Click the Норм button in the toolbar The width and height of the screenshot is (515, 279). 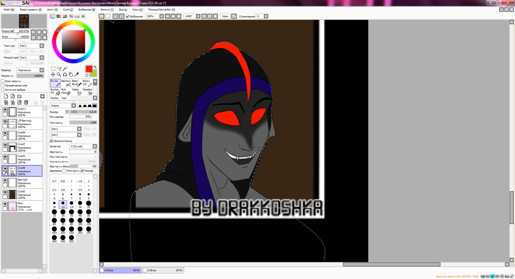pos(225,16)
